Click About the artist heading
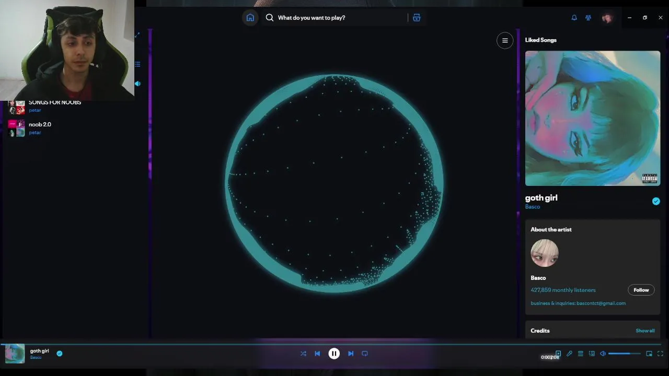Screen dimensions: 669x376 (x=551, y=230)
